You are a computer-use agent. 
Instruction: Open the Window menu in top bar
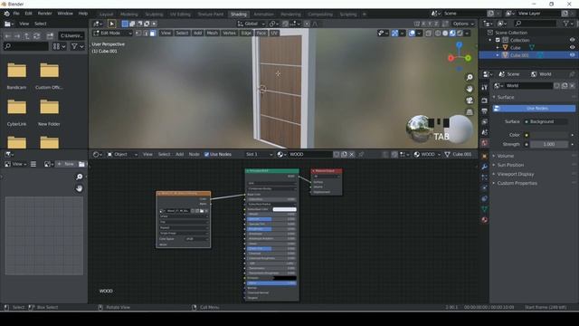[65, 14]
